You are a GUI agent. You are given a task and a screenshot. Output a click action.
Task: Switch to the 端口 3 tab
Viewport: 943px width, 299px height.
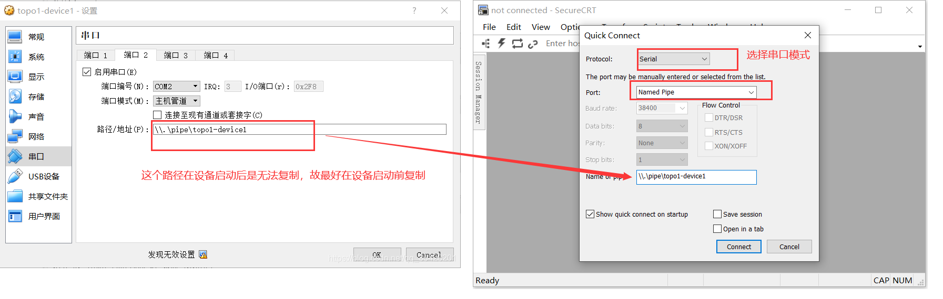click(x=176, y=55)
